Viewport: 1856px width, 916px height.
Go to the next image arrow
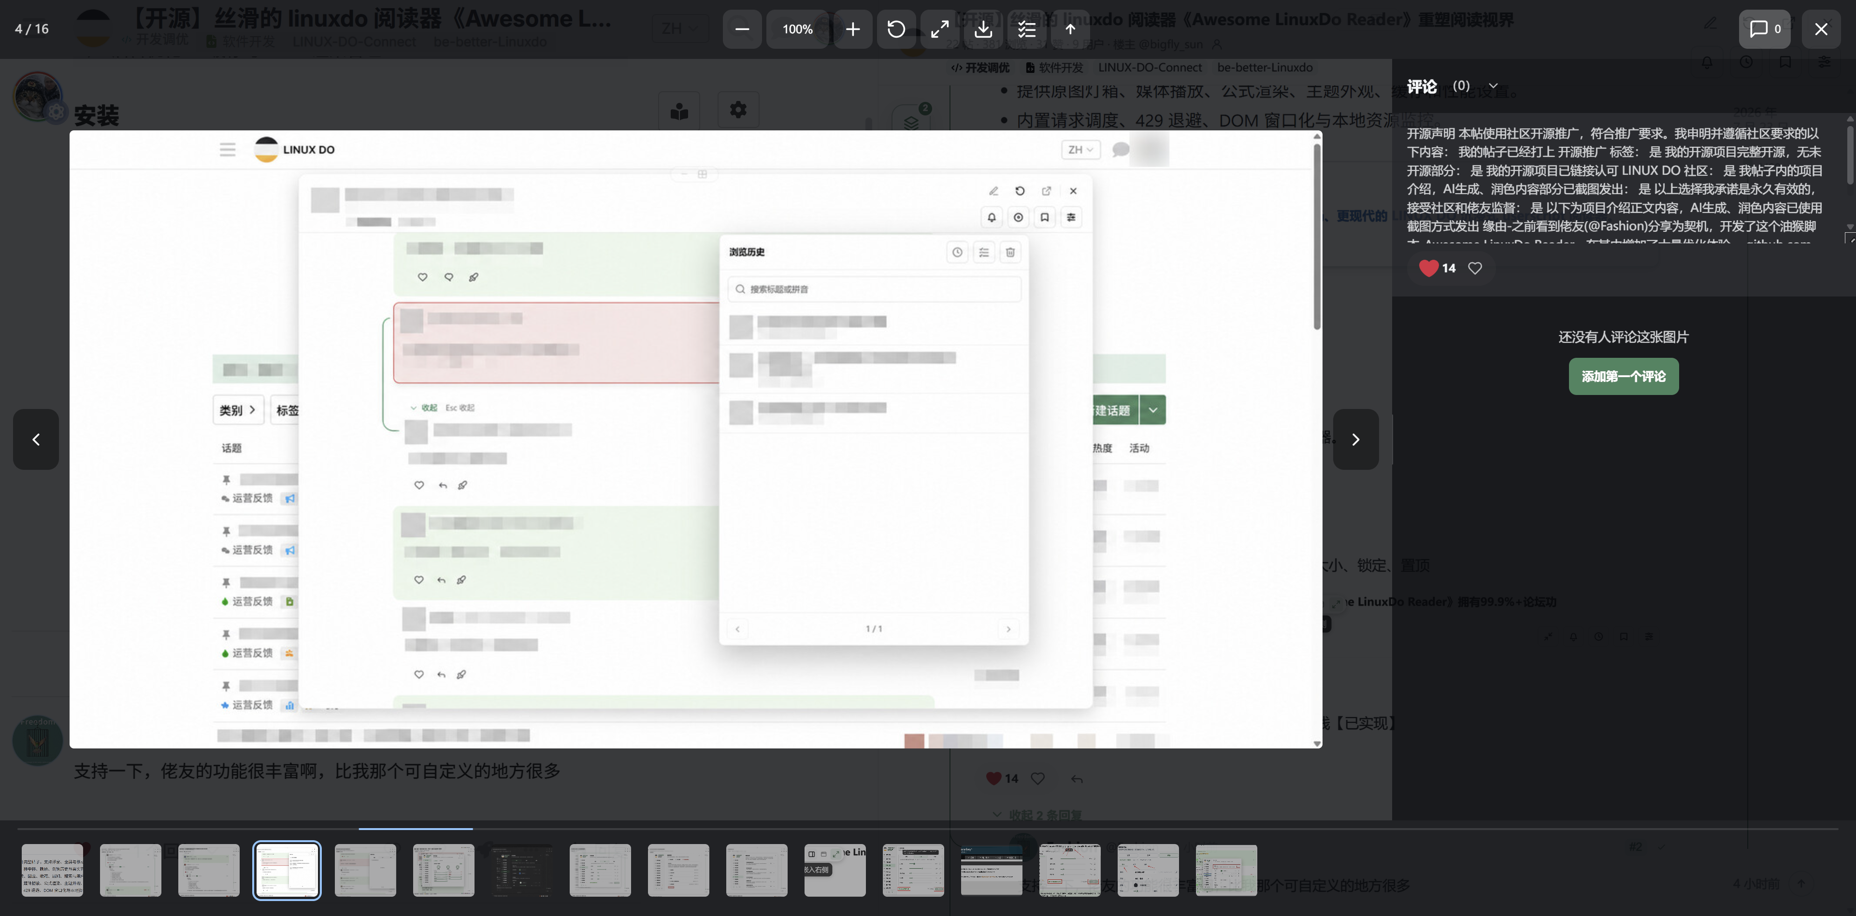(1355, 439)
